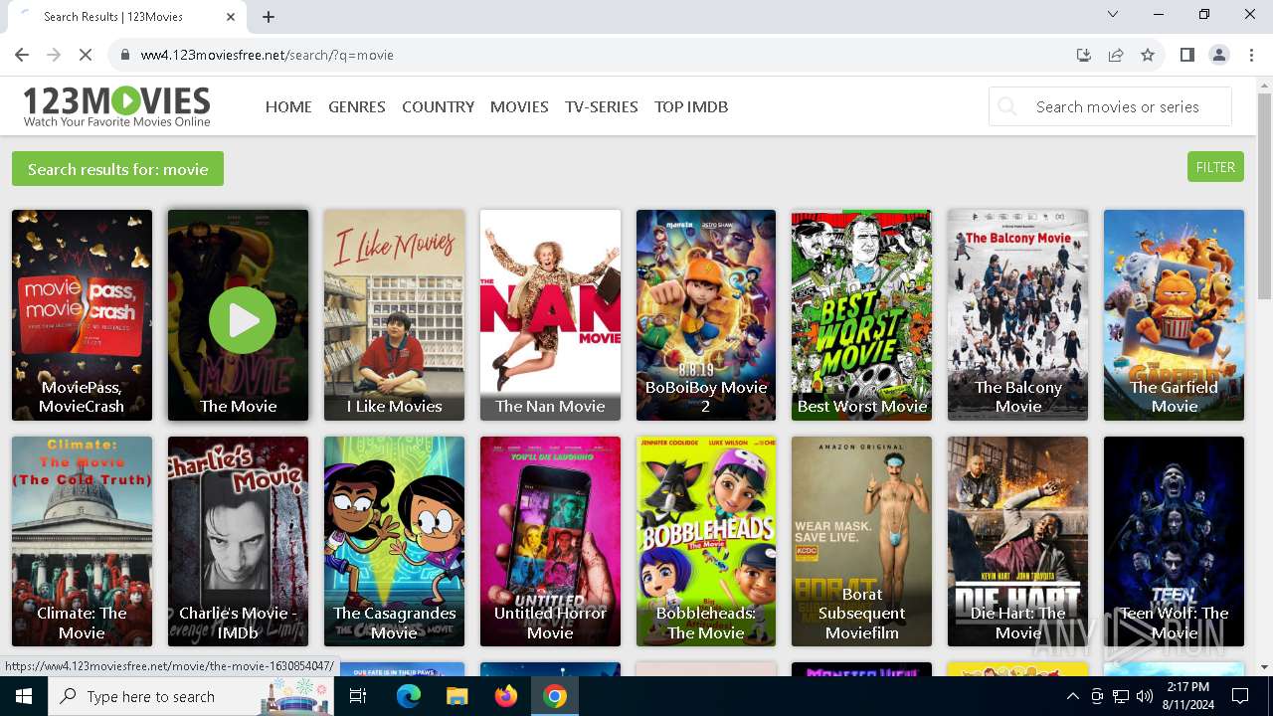Open File Explorer from the taskbar
This screenshot has height=716, width=1273.
[456, 696]
